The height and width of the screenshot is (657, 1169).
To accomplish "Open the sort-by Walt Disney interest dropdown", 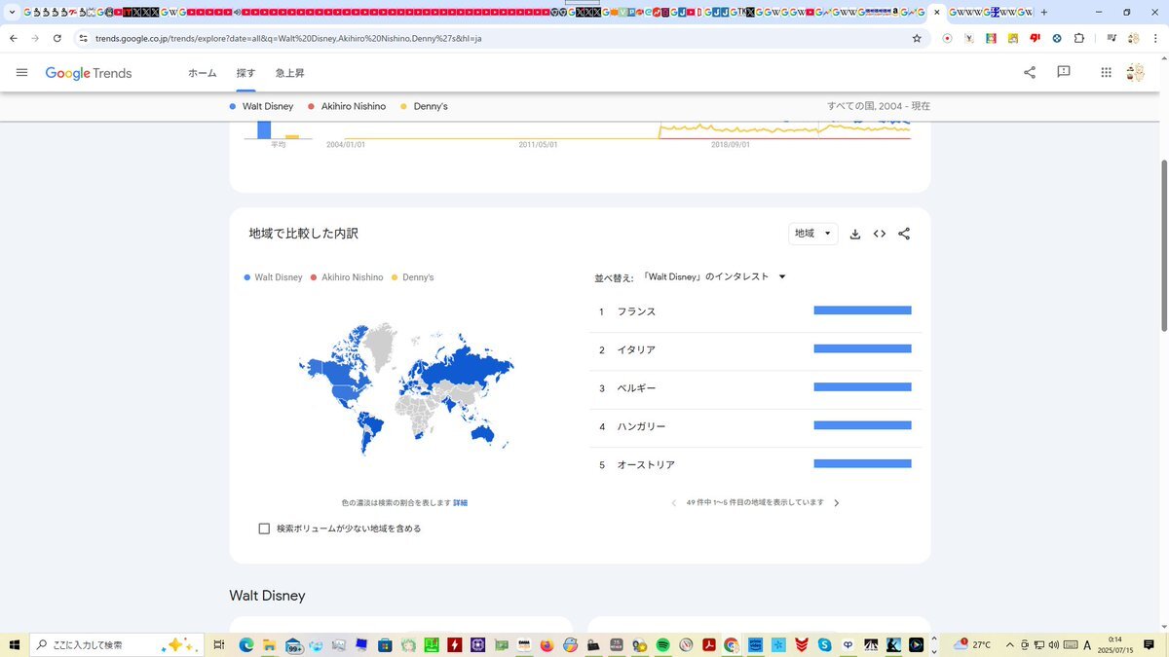I will coord(714,276).
